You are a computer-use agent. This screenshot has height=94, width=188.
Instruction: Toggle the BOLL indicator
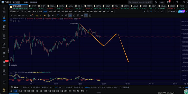pyautogui.click(x=52, y=87)
